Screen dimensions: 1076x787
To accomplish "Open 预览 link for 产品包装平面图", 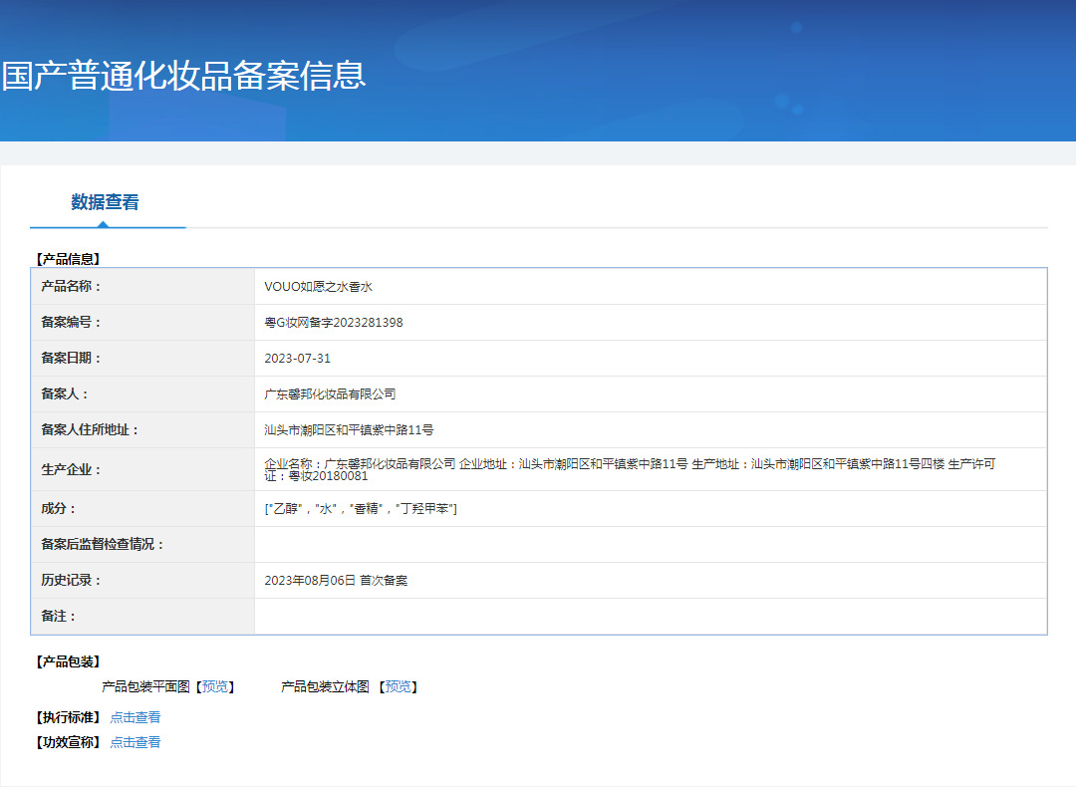I will click(x=215, y=686).
